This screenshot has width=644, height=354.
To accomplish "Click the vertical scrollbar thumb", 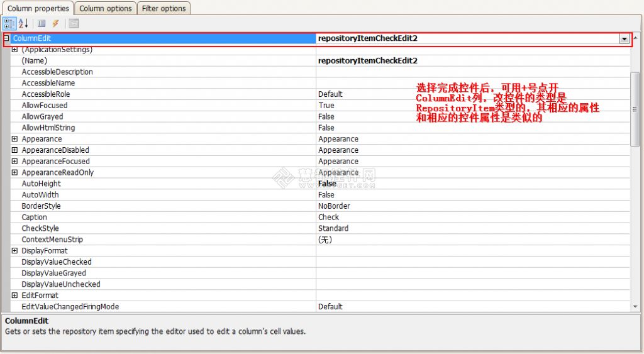I will [x=635, y=109].
